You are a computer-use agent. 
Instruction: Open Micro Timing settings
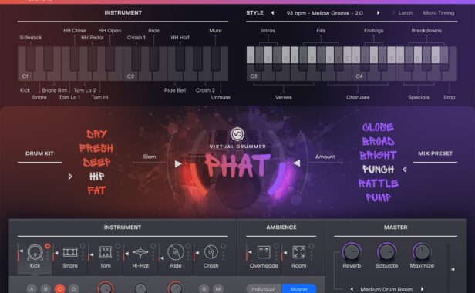438,13
